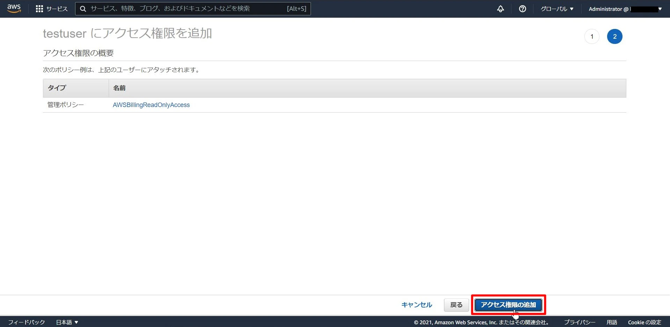Screen dimensions: 670x327
Task: Click the キャンセル link
Action: (x=417, y=305)
